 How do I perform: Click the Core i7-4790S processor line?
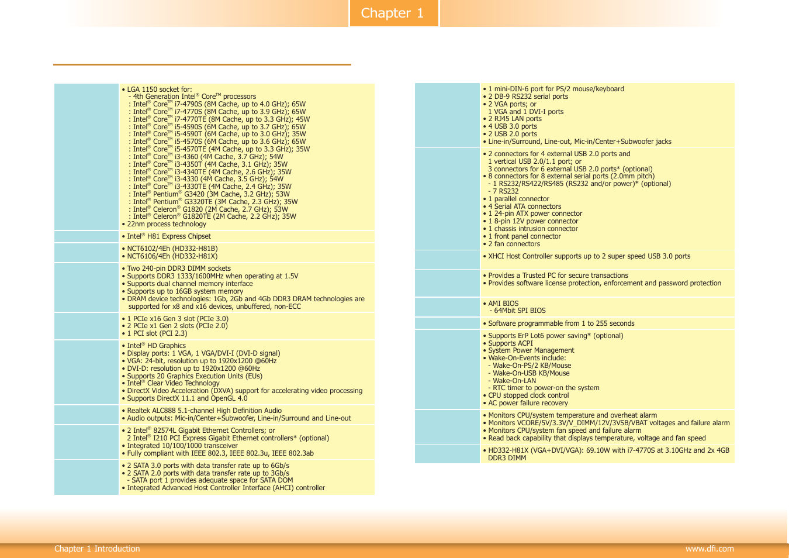coord(217,104)
